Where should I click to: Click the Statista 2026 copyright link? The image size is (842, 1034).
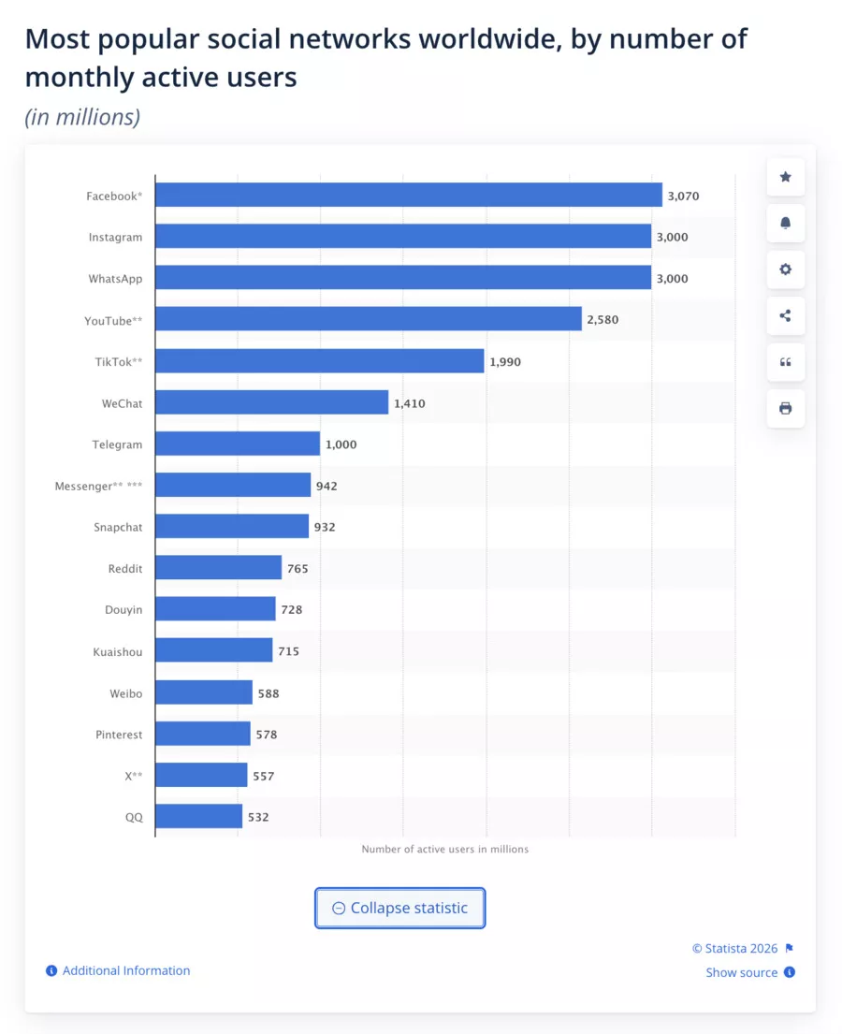click(735, 948)
